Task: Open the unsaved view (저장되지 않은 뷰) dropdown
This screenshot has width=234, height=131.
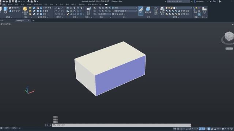Action: click(125, 11)
